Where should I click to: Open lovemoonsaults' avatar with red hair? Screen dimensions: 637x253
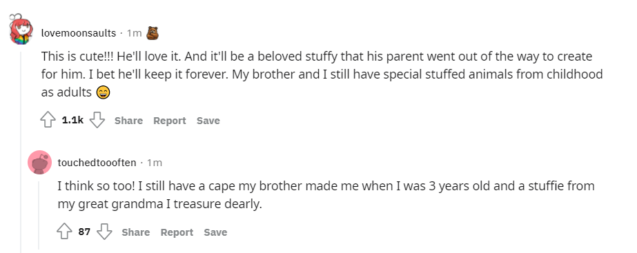(x=20, y=29)
